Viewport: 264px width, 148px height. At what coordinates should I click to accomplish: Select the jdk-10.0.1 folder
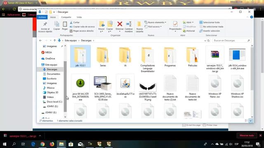pos(80,56)
